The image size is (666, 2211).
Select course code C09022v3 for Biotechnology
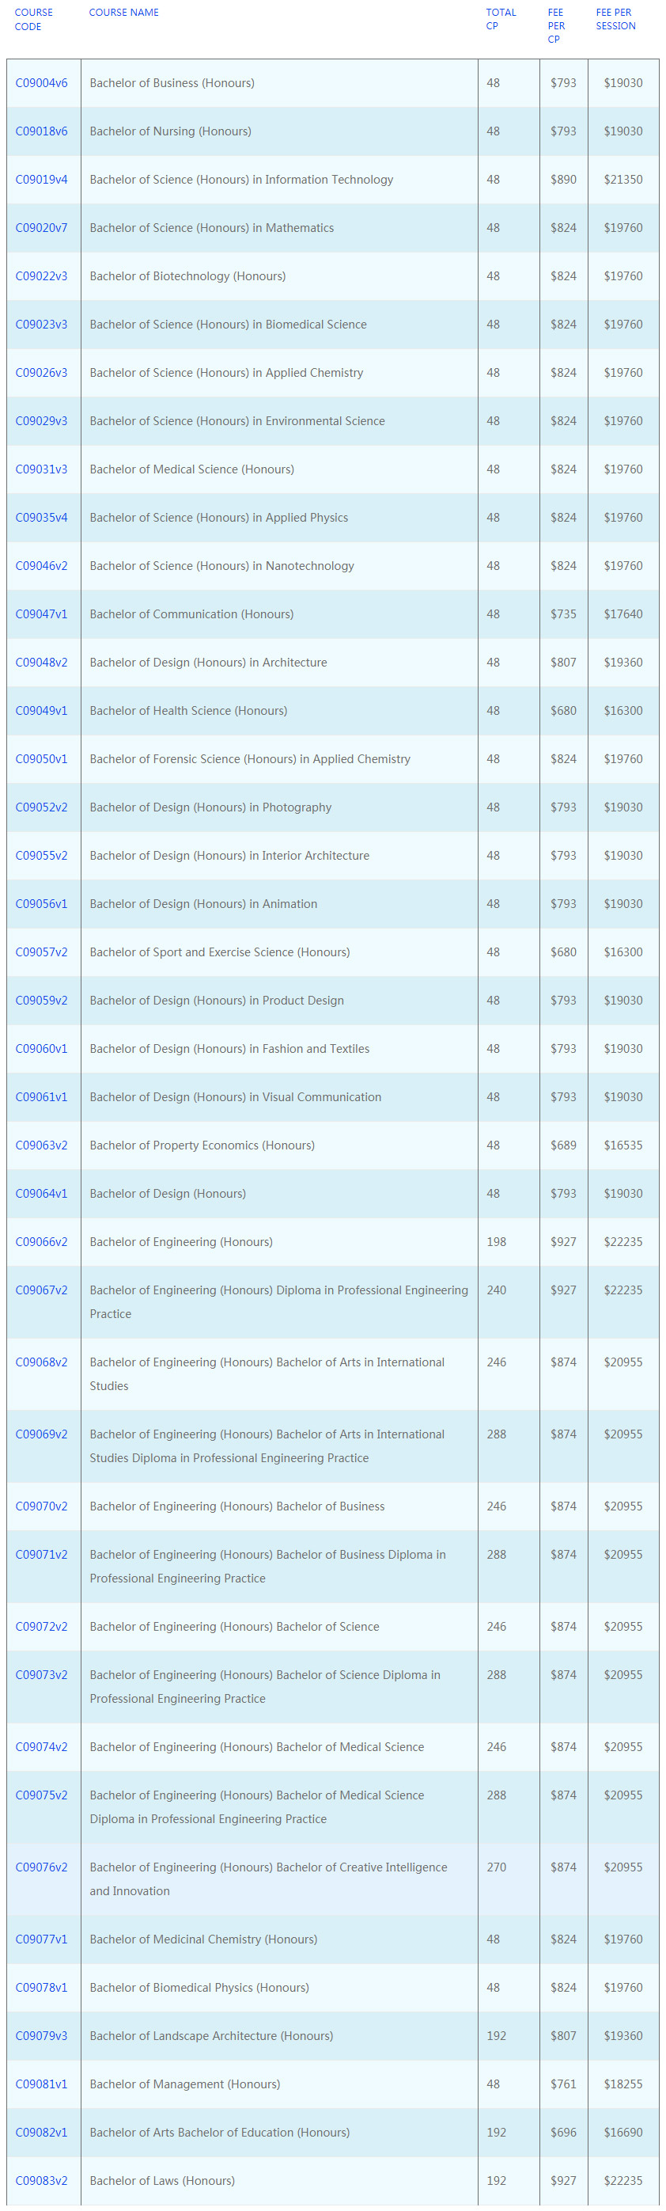41,276
